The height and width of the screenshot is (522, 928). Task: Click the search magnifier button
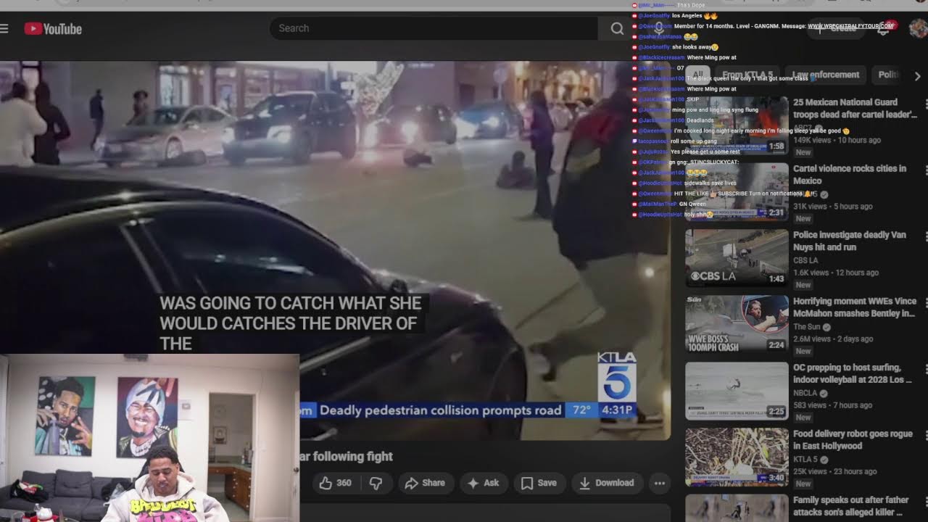pyautogui.click(x=617, y=28)
